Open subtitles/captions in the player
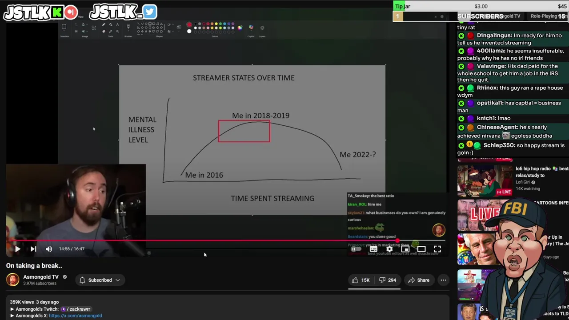 click(x=373, y=249)
